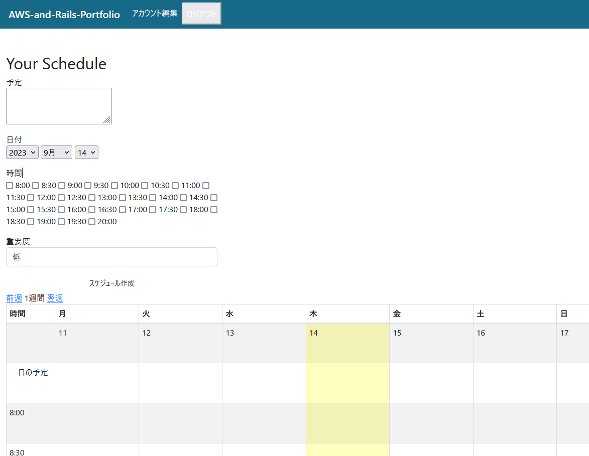Click the ログアウト button
The image size is (589, 456).
pos(201,14)
